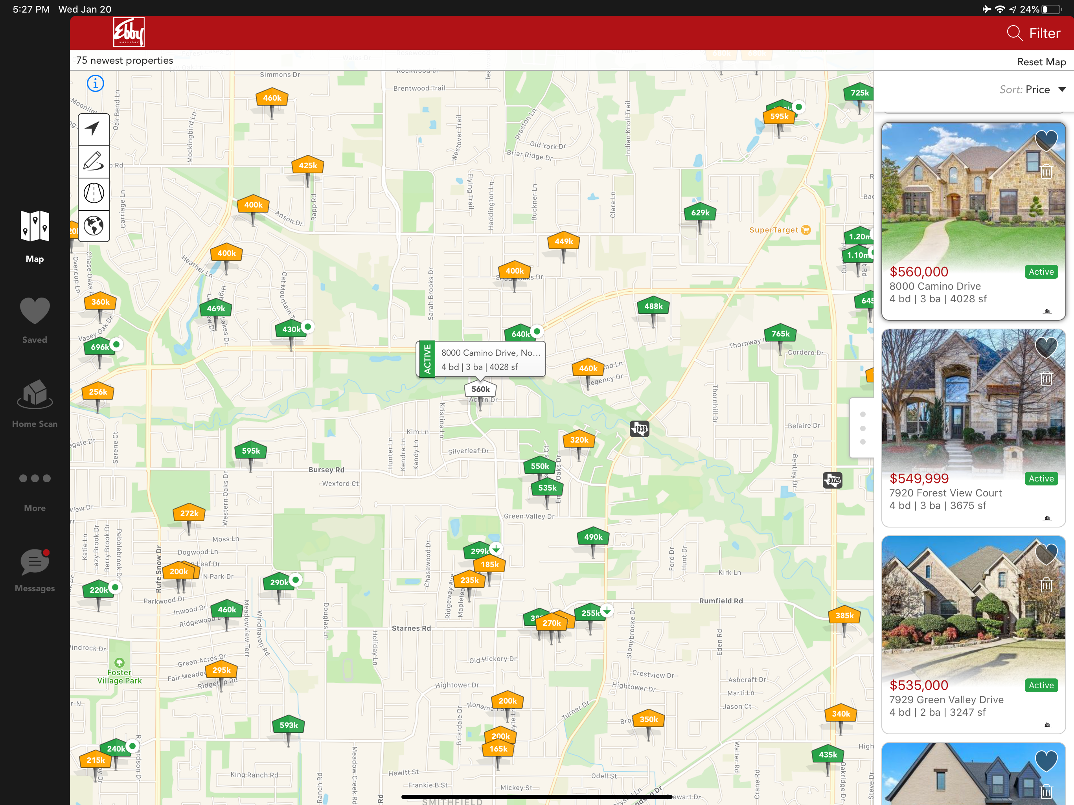
Task: Select the 469k map pin
Action: pos(215,309)
